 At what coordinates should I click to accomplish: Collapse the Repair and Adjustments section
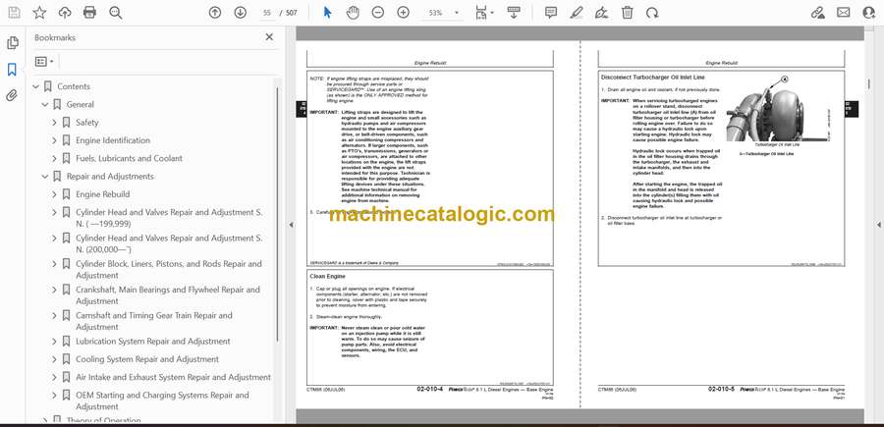click(45, 177)
